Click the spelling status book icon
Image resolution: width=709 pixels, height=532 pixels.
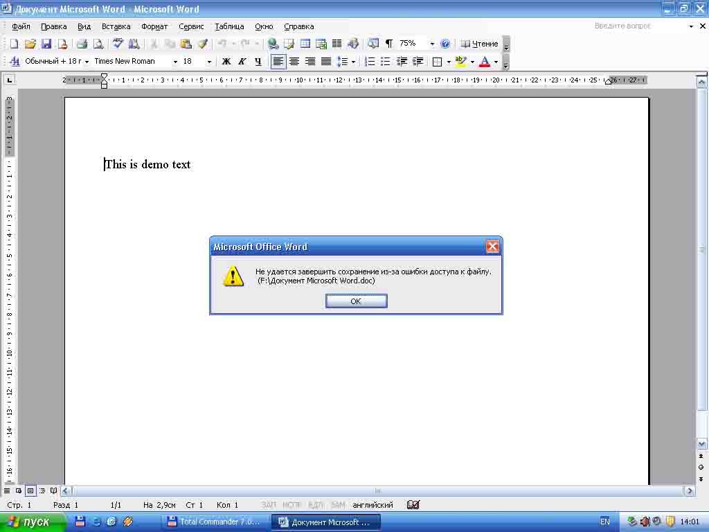(x=413, y=504)
